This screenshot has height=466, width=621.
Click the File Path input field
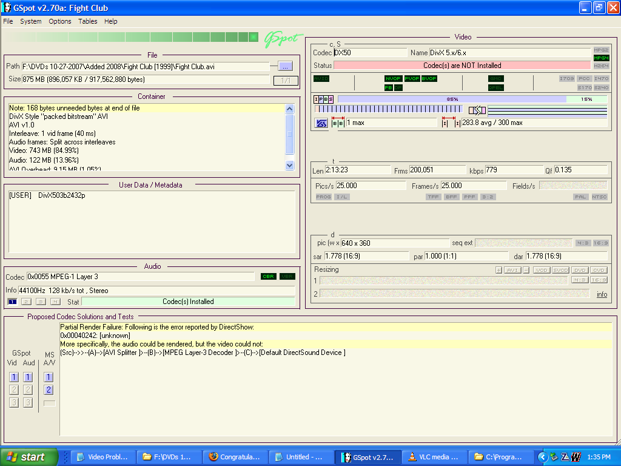click(146, 67)
